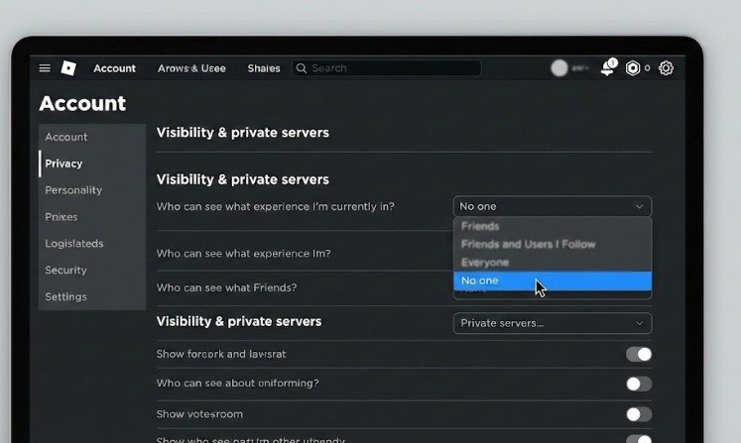The height and width of the screenshot is (443, 741).
Task: Open the Robux balance icon
Action: [x=633, y=68]
